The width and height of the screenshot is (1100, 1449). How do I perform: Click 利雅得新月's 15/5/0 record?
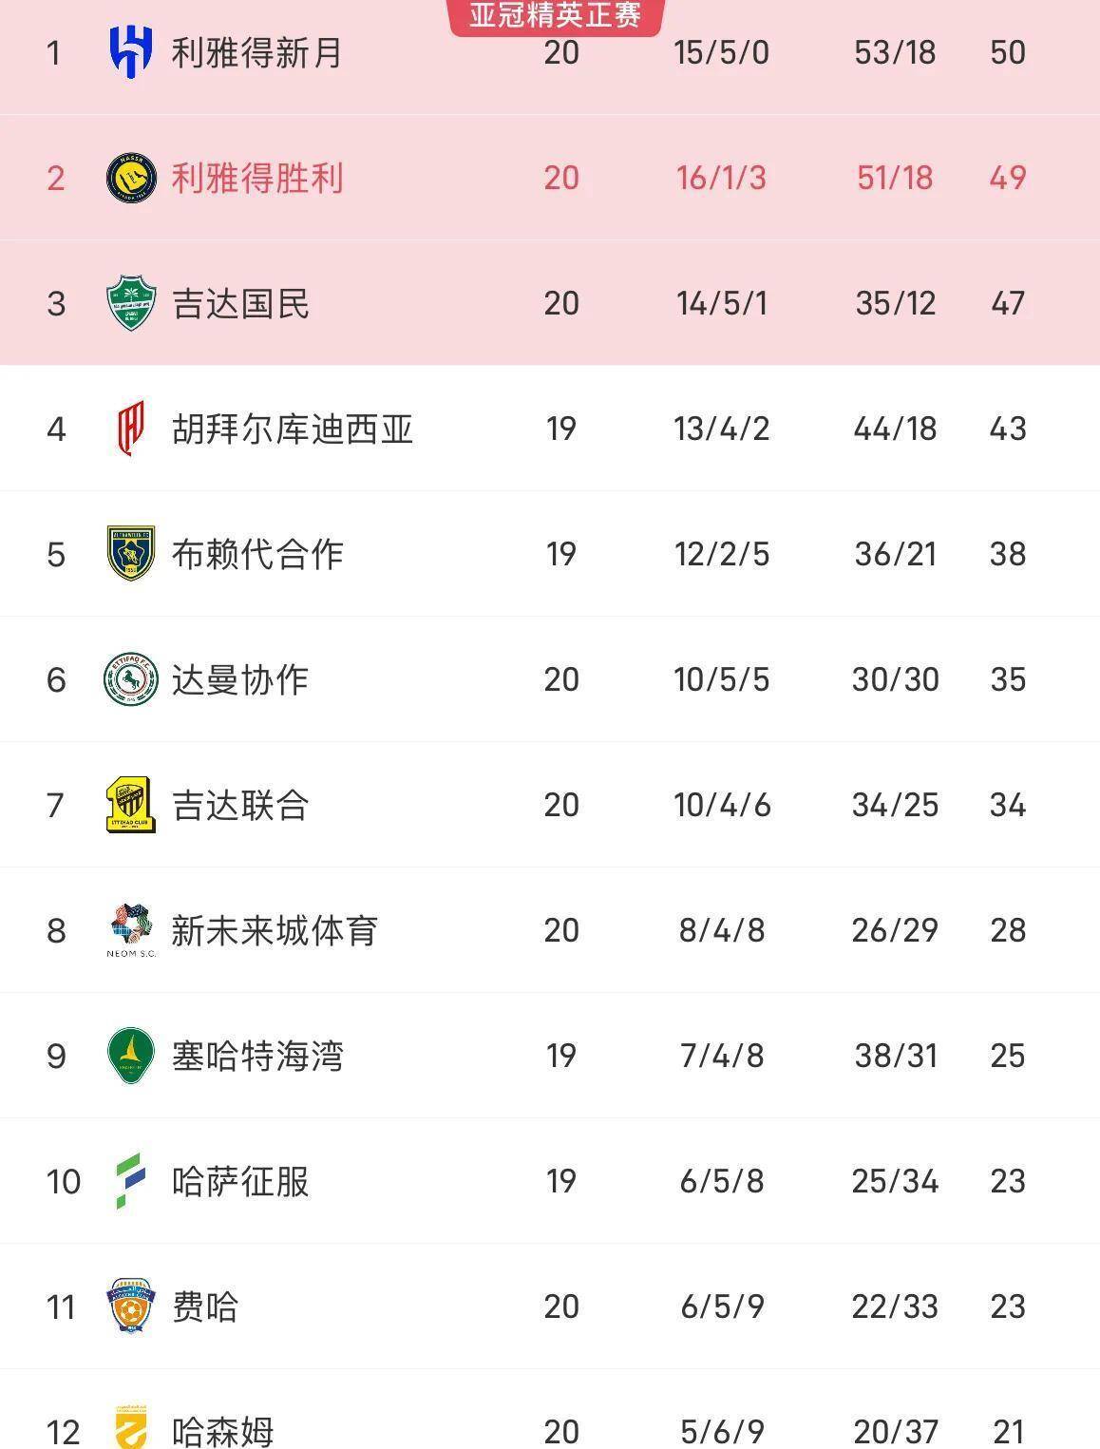pyautogui.click(x=721, y=52)
